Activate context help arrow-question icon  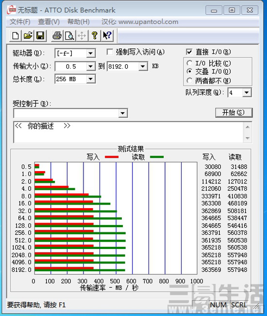pos(107,36)
